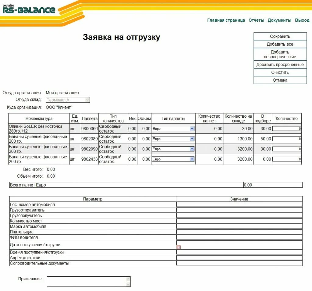Image resolution: width=312 pixels, height=291 pixels.
Task: Select pallet number 9802438 cell
Action: tap(90, 159)
